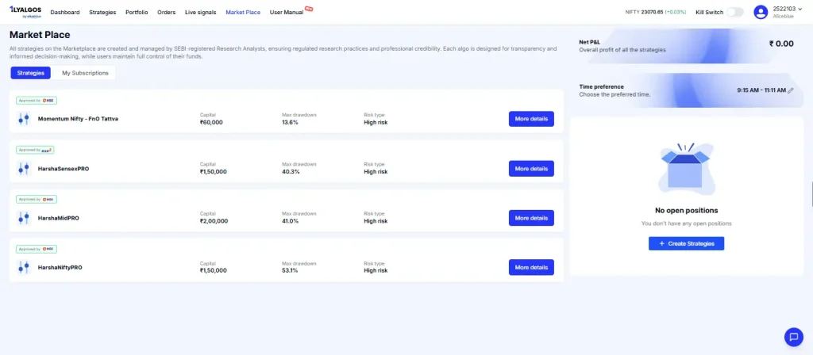Click the Market Place page heading
Screen dimensions: 813x355
pos(40,35)
